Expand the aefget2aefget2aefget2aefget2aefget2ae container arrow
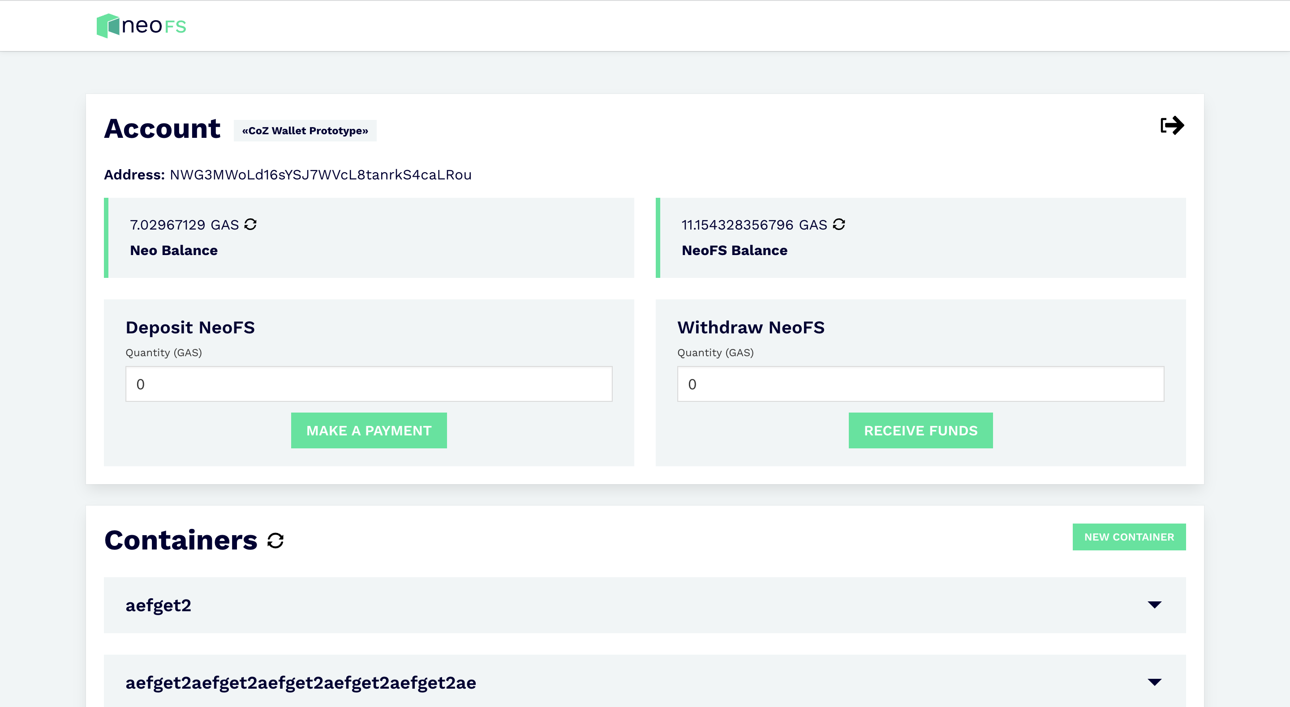 pyautogui.click(x=1154, y=682)
